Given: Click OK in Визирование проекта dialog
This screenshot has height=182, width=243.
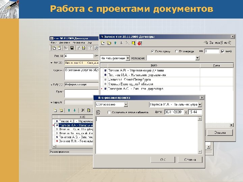Looking at the screenshot, I should tap(163, 160).
